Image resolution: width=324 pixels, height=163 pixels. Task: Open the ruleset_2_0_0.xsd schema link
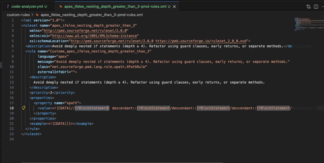(x=201, y=41)
